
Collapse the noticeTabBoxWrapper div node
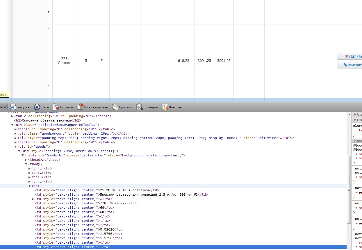pos(12,125)
